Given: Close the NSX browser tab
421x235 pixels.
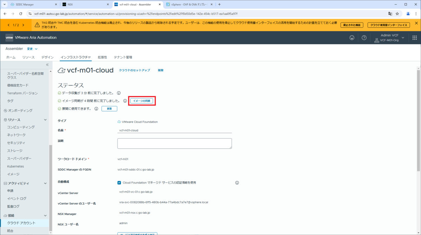Looking at the screenshot, I should click(108, 5).
